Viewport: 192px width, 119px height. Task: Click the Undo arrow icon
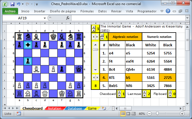18,4
